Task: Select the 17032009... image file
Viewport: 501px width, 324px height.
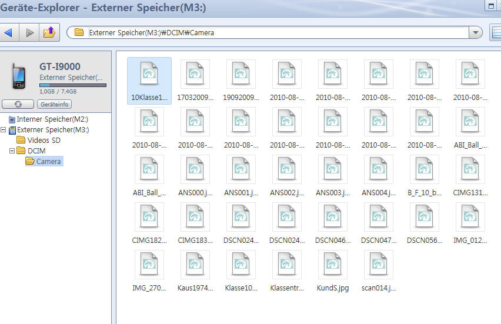Action: 195,81
